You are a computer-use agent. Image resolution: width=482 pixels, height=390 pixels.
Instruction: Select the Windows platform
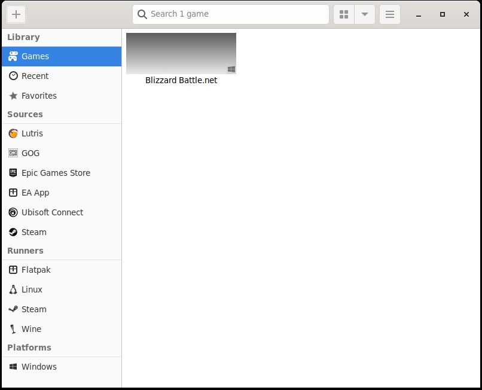(62, 367)
